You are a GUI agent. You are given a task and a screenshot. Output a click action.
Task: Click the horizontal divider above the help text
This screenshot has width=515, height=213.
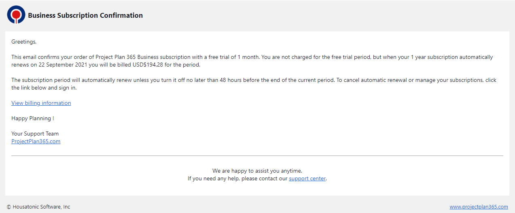tap(257, 155)
